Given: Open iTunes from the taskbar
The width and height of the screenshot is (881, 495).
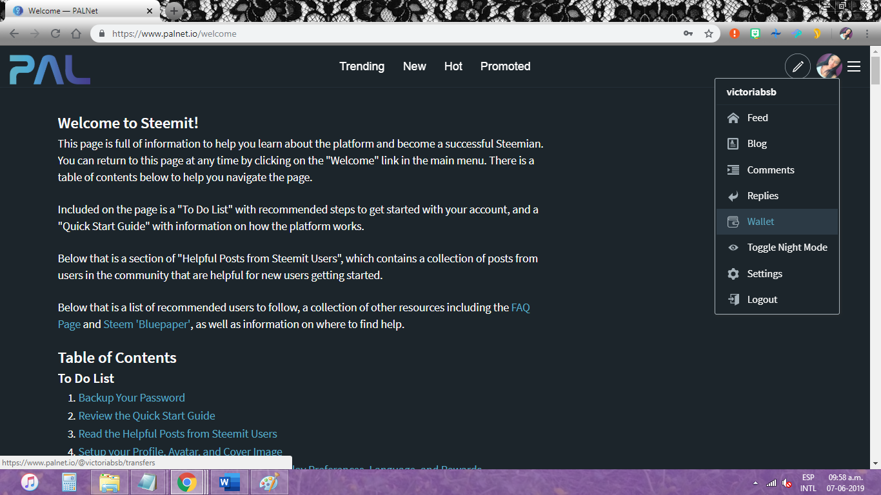Looking at the screenshot, I should pos(30,482).
